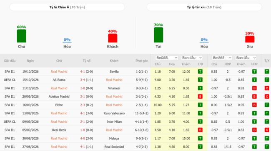Click the Rayo Vallecano team name
This screenshot has width=271, height=151.
(114, 113)
